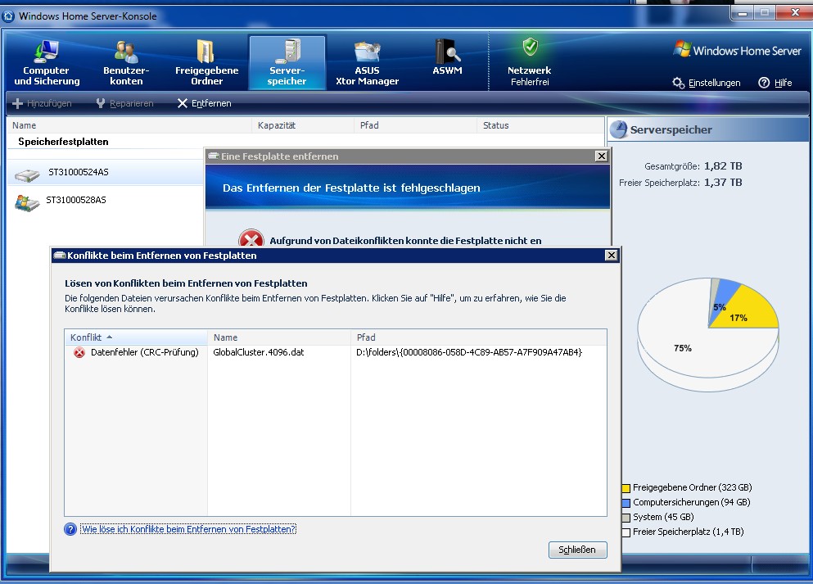Click the Gesamtgröße value 1,82 TB
Screen dimensions: 813x584
[x=723, y=166]
